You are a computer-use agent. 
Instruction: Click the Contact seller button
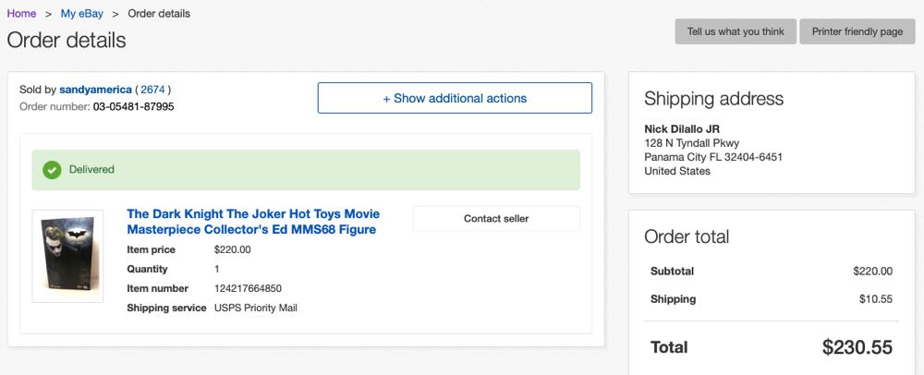tap(496, 219)
